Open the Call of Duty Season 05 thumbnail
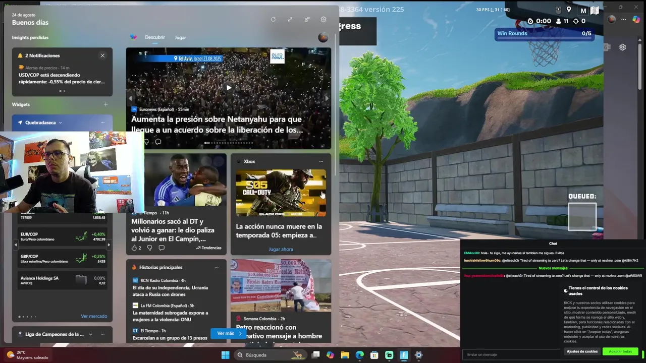 (281, 193)
